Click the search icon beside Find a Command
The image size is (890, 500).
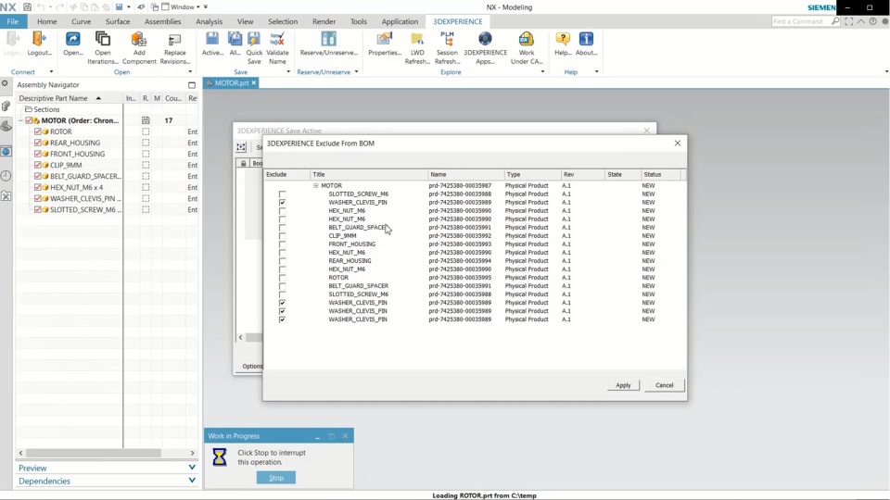835,21
